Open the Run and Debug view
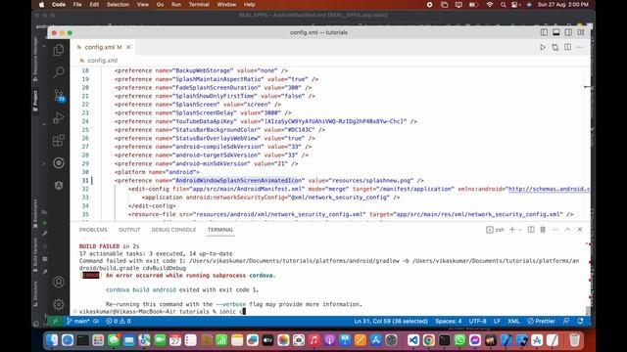Viewport: 627px width, 352px height. click(x=59, y=117)
